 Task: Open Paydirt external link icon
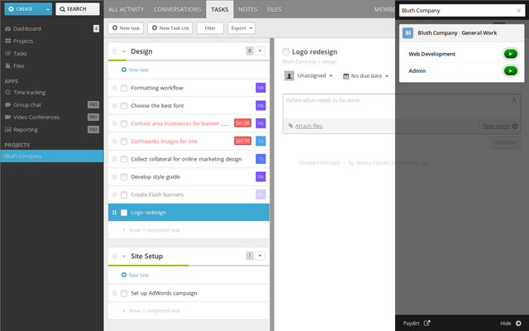click(x=427, y=323)
